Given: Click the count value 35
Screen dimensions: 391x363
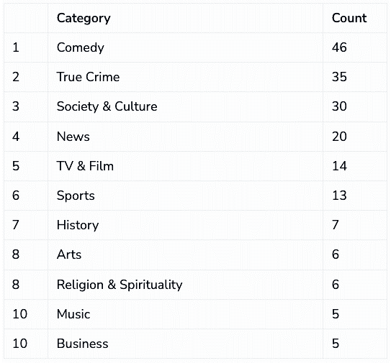Looking at the screenshot, I should 339,77.
